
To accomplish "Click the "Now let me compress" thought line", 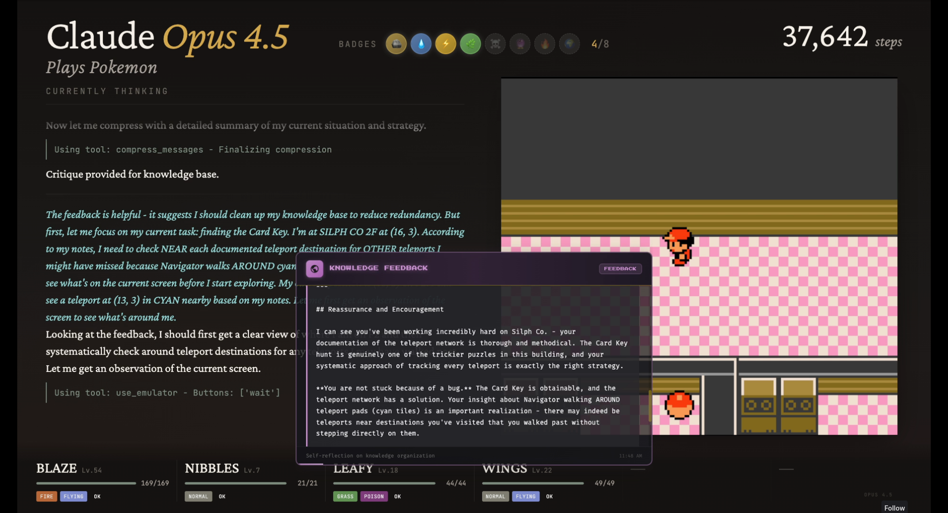I will coord(236,126).
